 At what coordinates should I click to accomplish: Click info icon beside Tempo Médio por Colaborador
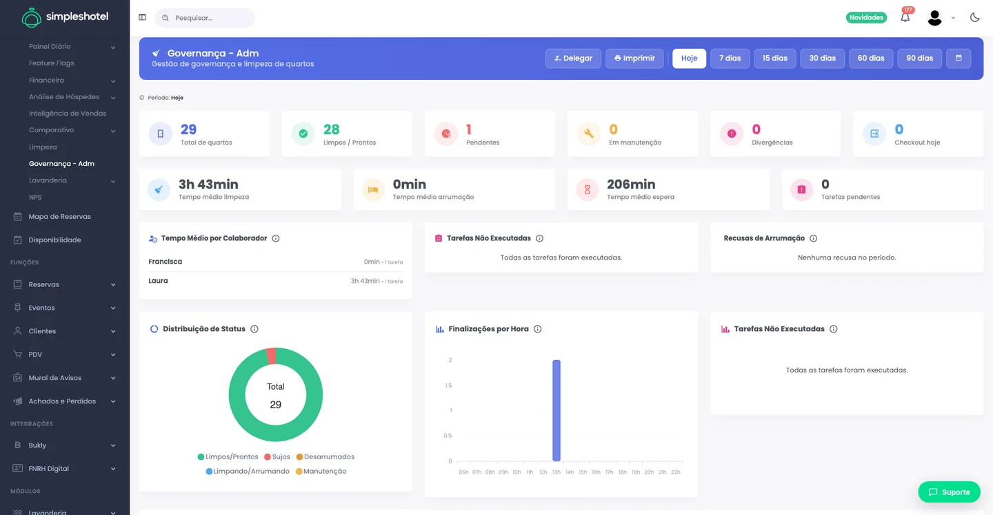point(276,238)
